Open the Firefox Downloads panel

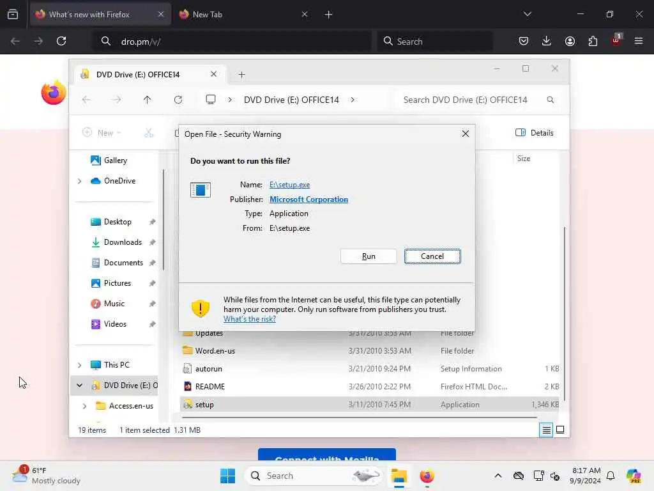coord(547,41)
